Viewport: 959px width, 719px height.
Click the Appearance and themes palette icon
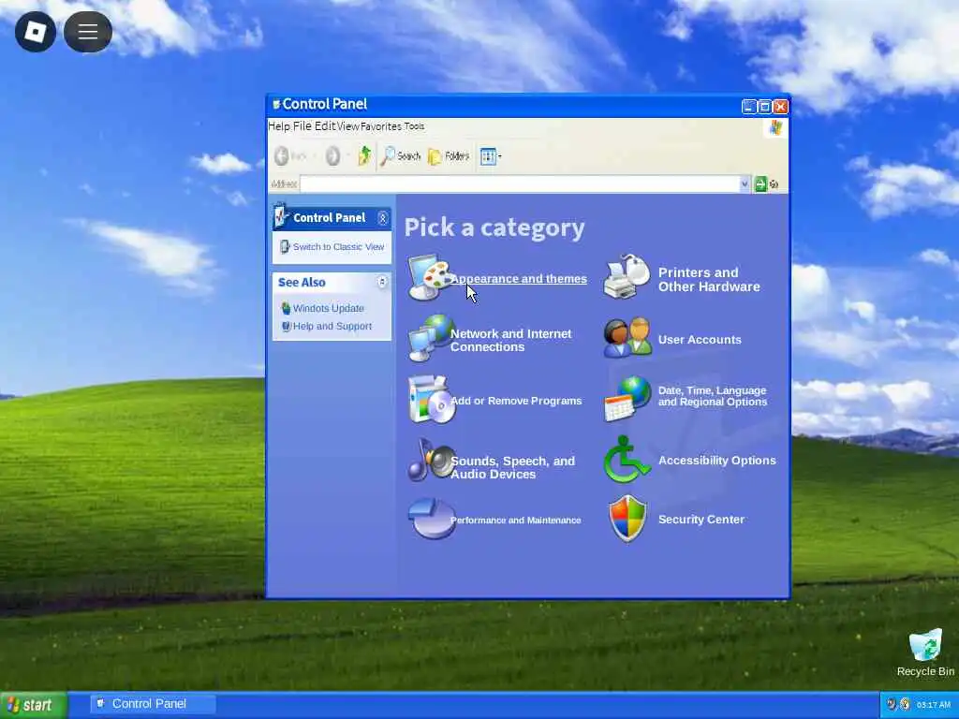coord(430,277)
